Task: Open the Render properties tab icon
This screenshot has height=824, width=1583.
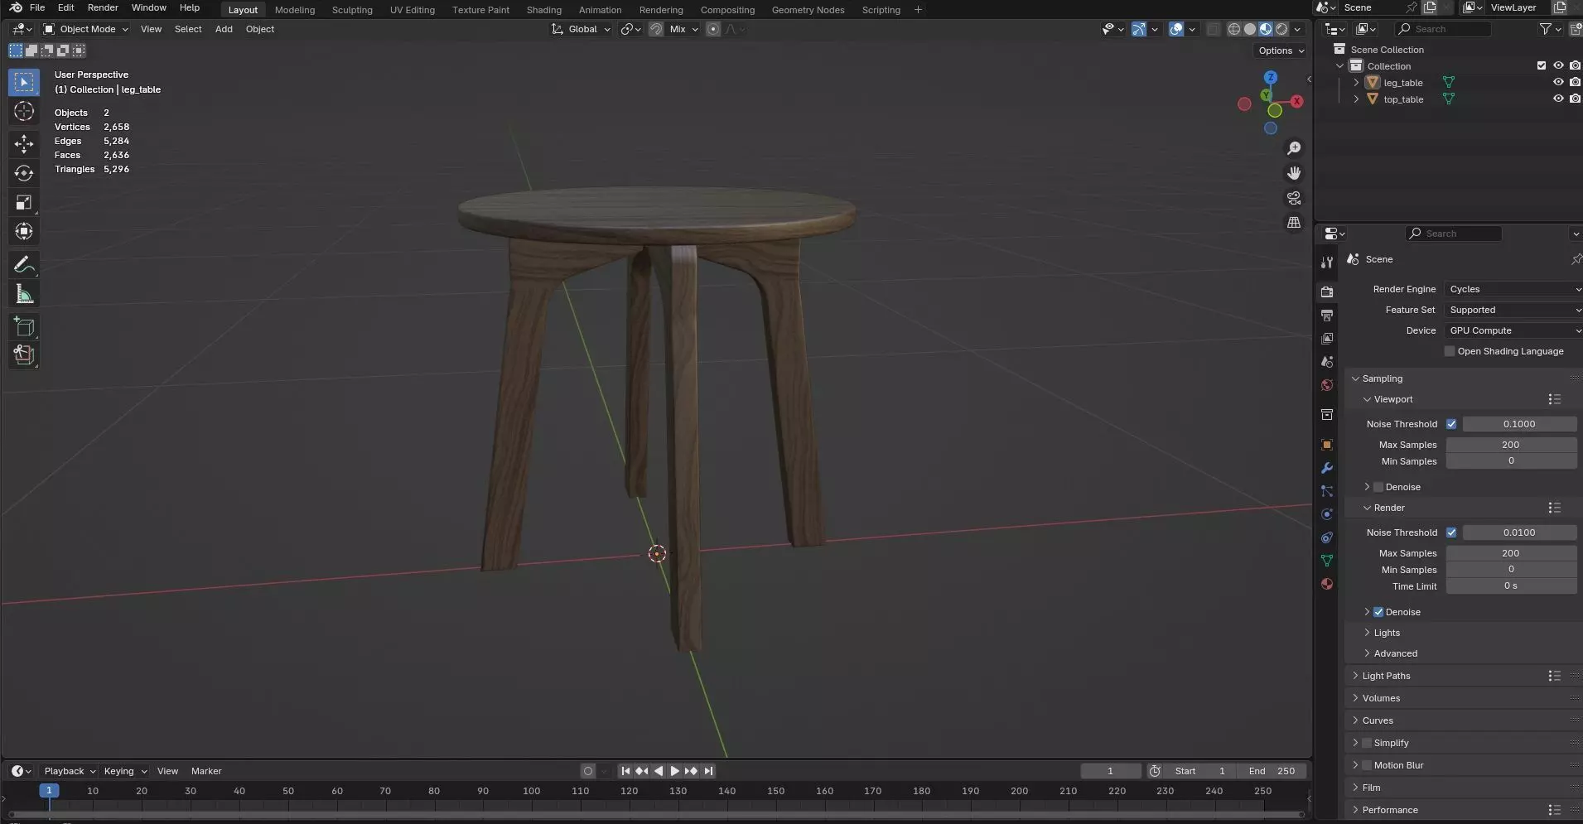Action: 1327,292
